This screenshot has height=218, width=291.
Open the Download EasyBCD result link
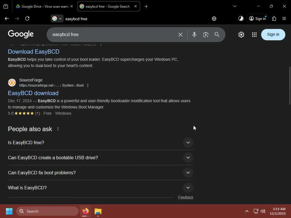point(34,52)
